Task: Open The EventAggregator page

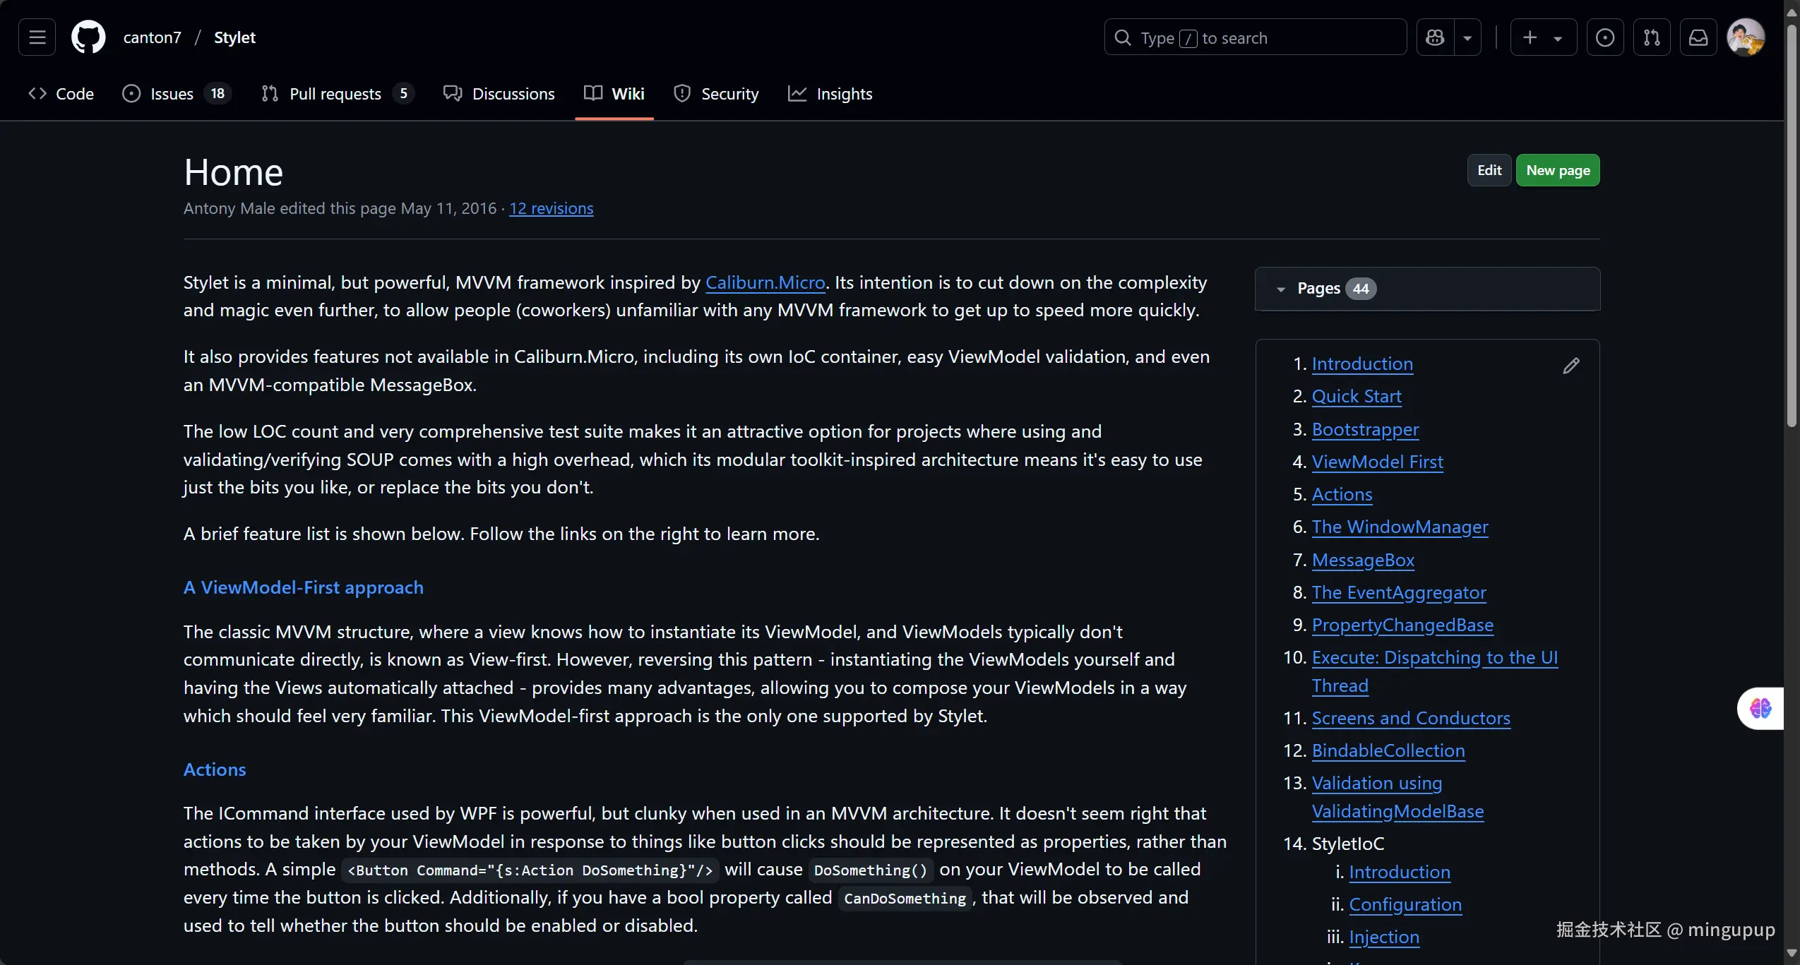Action: (1399, 592)
